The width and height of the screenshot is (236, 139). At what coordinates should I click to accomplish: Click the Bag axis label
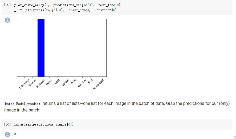pyautogui.click(x=90, y=81)
